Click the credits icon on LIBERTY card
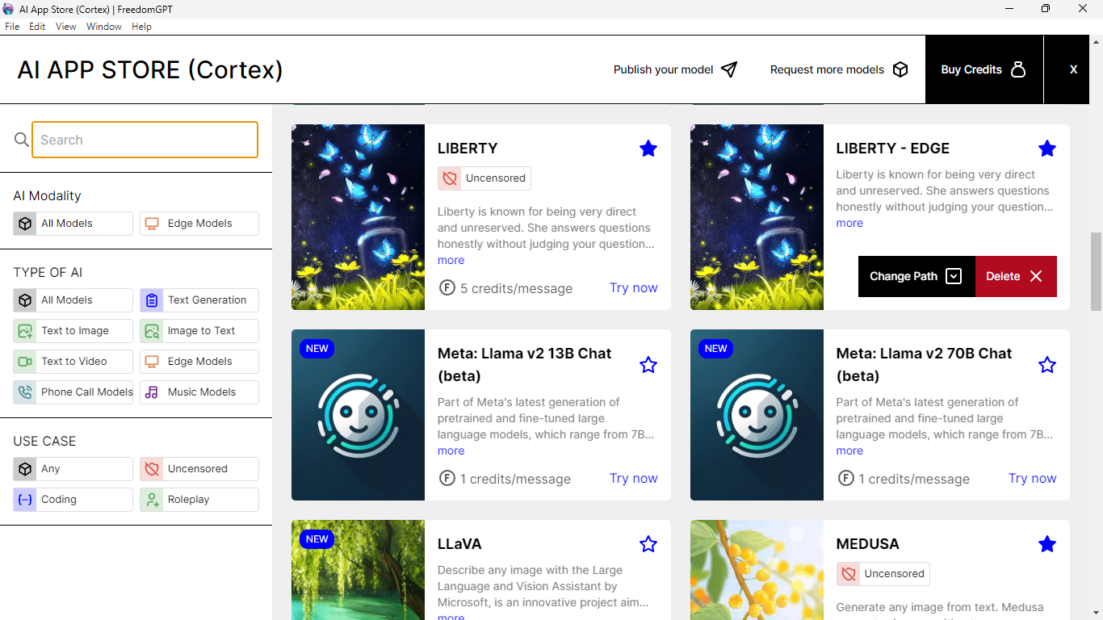This screenshot has width=1103, height=620. pyautogui.click(x=447, y=287)
